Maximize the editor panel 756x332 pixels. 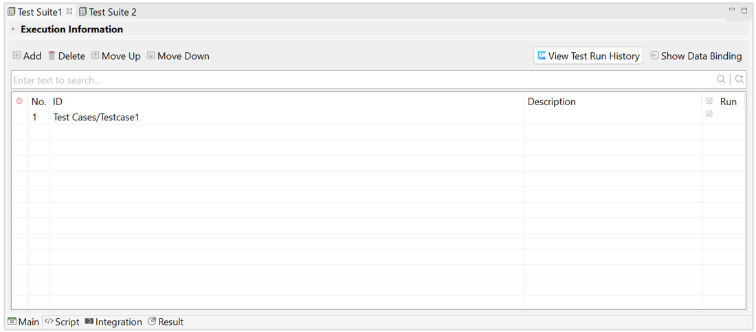pyautogui.click(x=744, y=11)
